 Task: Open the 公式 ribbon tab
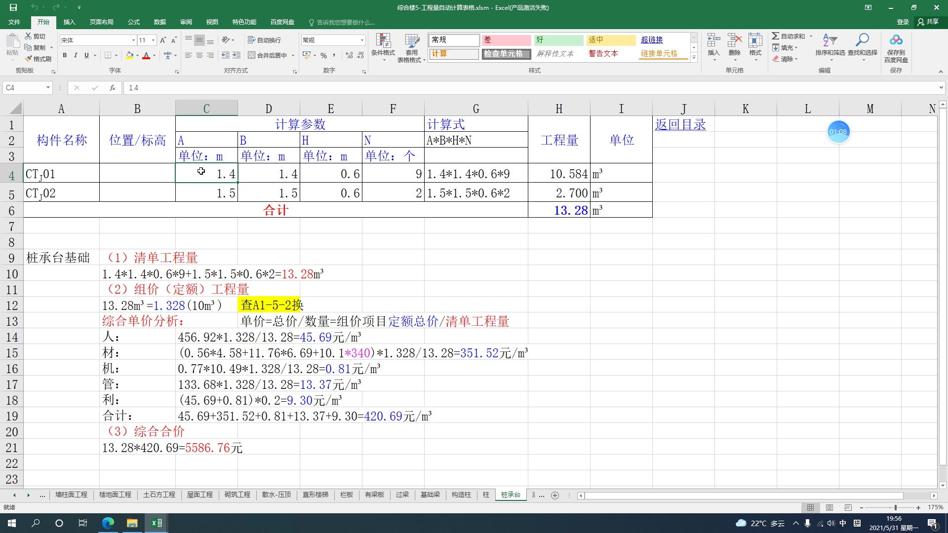tap(134, 22)
